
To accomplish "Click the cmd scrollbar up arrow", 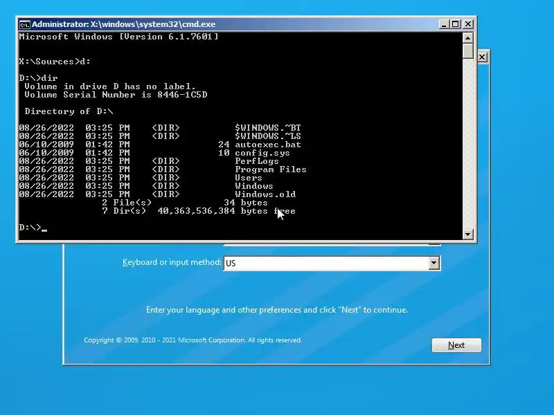I will tap(468, 38).
